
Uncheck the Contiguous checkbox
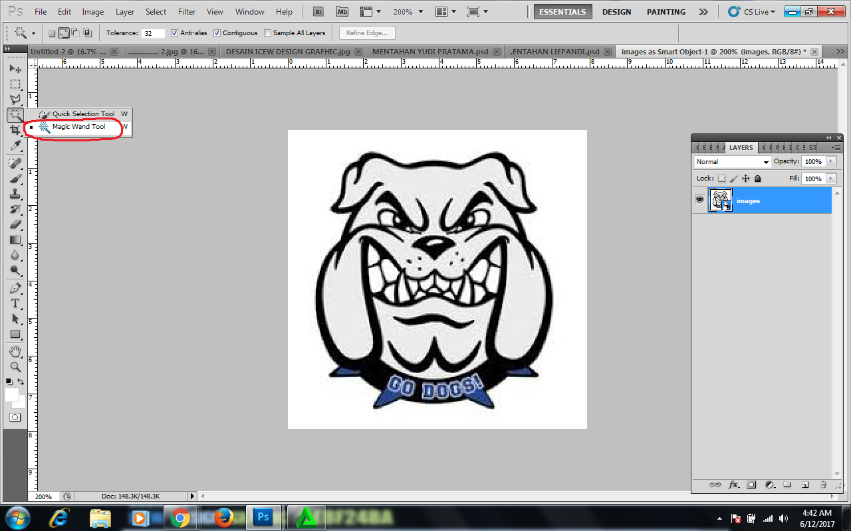point(217,33)
